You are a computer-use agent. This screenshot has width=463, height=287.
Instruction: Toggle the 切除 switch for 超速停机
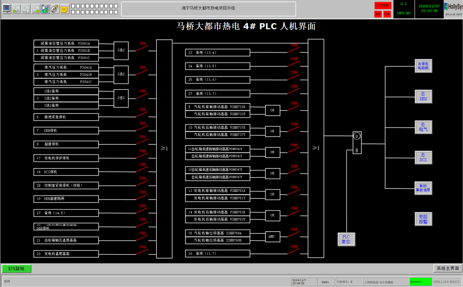[x=143, y=142]
